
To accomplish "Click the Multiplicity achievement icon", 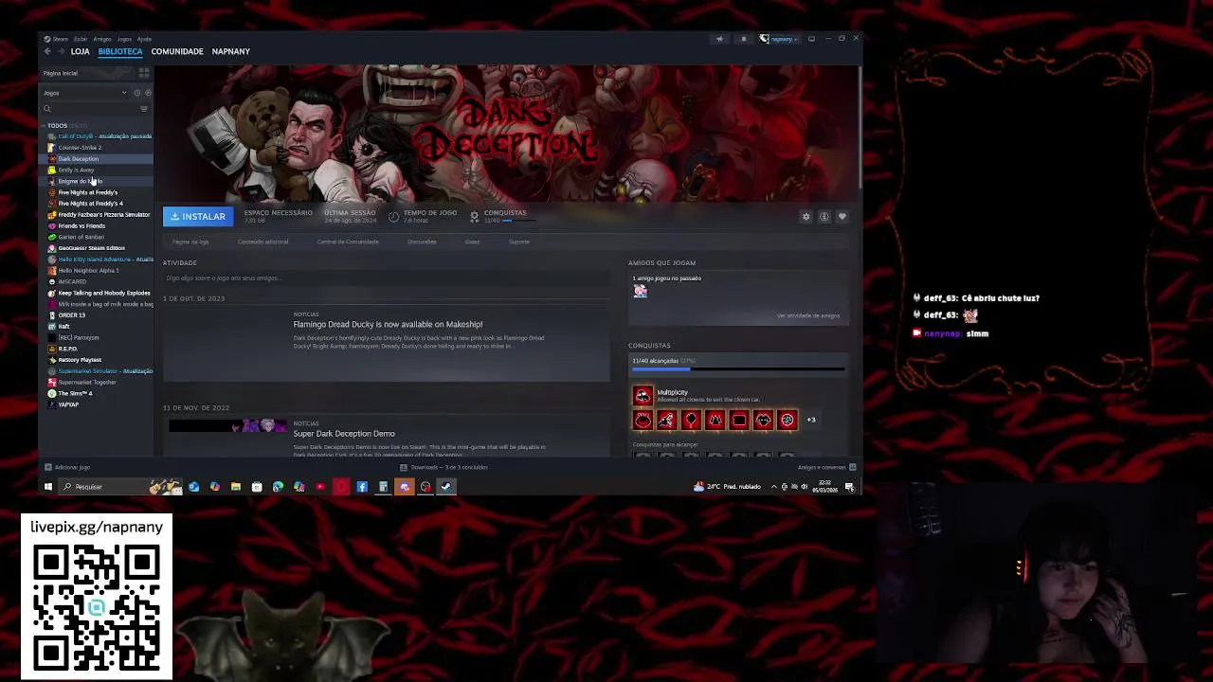I will pos(643,396).
